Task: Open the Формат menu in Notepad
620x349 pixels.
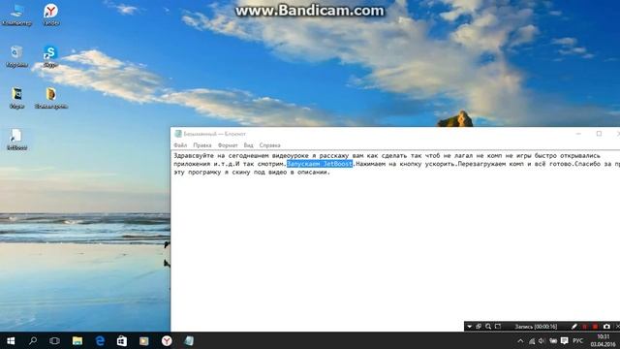Action: pyautogui.click(x=228, y=145)
